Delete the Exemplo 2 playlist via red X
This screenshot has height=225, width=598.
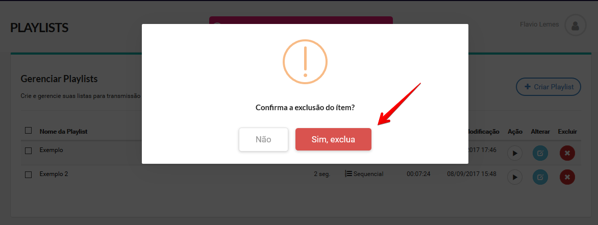567,177
